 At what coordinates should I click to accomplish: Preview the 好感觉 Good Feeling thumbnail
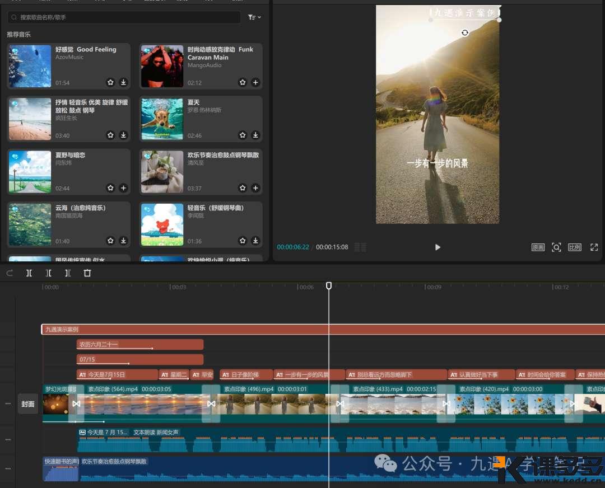(x=30, y=66)
